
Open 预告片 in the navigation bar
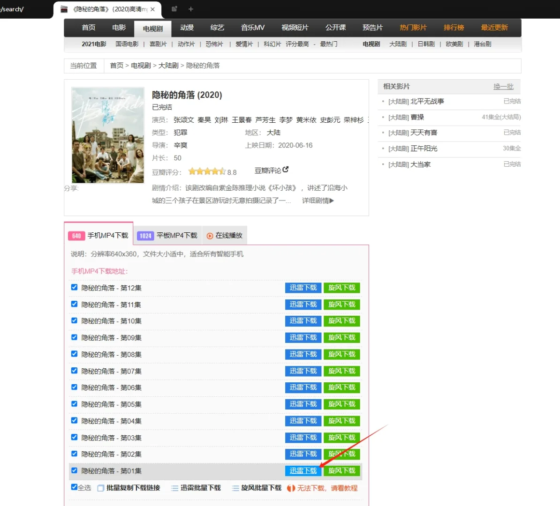click(x=372, y=28)
